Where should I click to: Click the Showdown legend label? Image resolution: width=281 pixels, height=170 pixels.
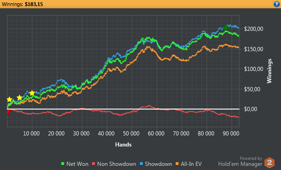coord(158,164)
